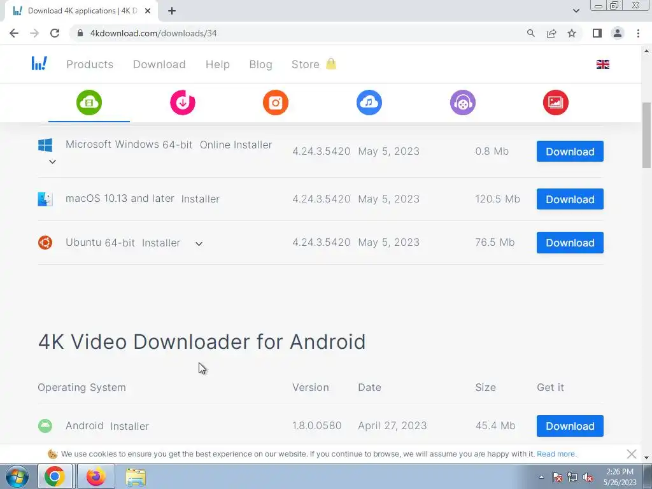The width and height of the screenshot is (652, 489).
Task: Reload the page with browser refresh icon
Action: pos(55,33)
